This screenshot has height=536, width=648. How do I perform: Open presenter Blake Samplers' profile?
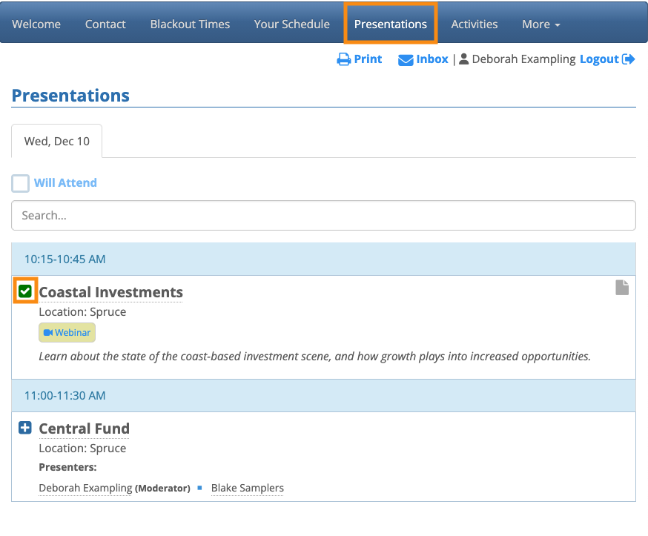click(248, 488)
